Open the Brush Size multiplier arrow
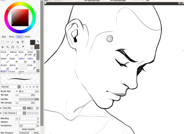Screen dimensions: 184x134 pyautogui.click(x=17, y=91)
